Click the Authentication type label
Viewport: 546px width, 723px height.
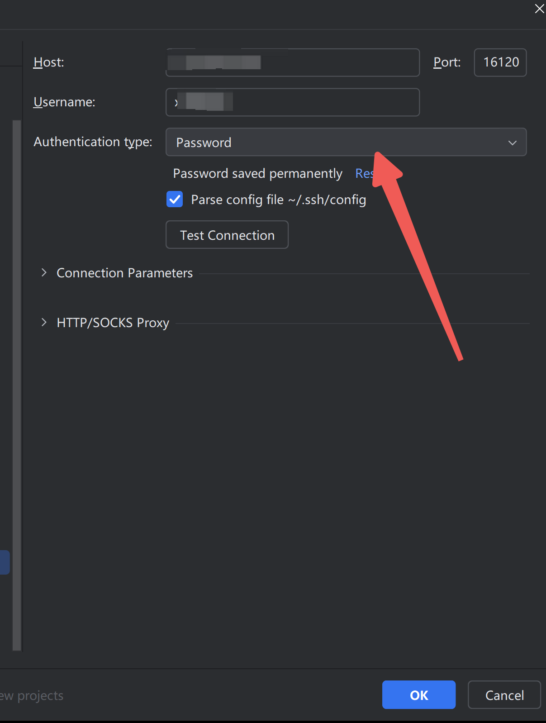click(x=93, y=142)
